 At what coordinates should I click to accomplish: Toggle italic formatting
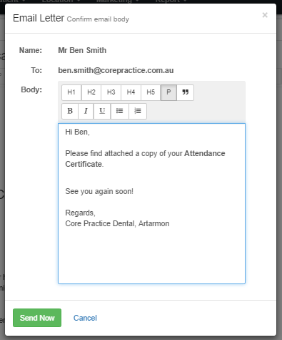(x=86, y=111)
